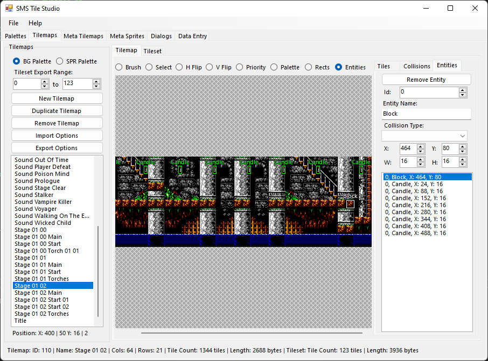This screenshot has height=361, width=488.
Task: Click the tilemap list vertical scrollbar
Action: [98, 271]
